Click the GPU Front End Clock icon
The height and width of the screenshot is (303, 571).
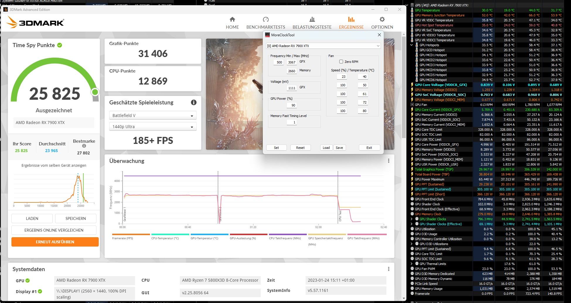(412, 199)
